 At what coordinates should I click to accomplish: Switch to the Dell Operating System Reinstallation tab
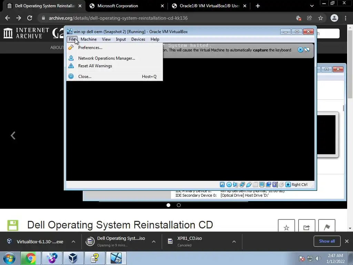tap(44, 6)
